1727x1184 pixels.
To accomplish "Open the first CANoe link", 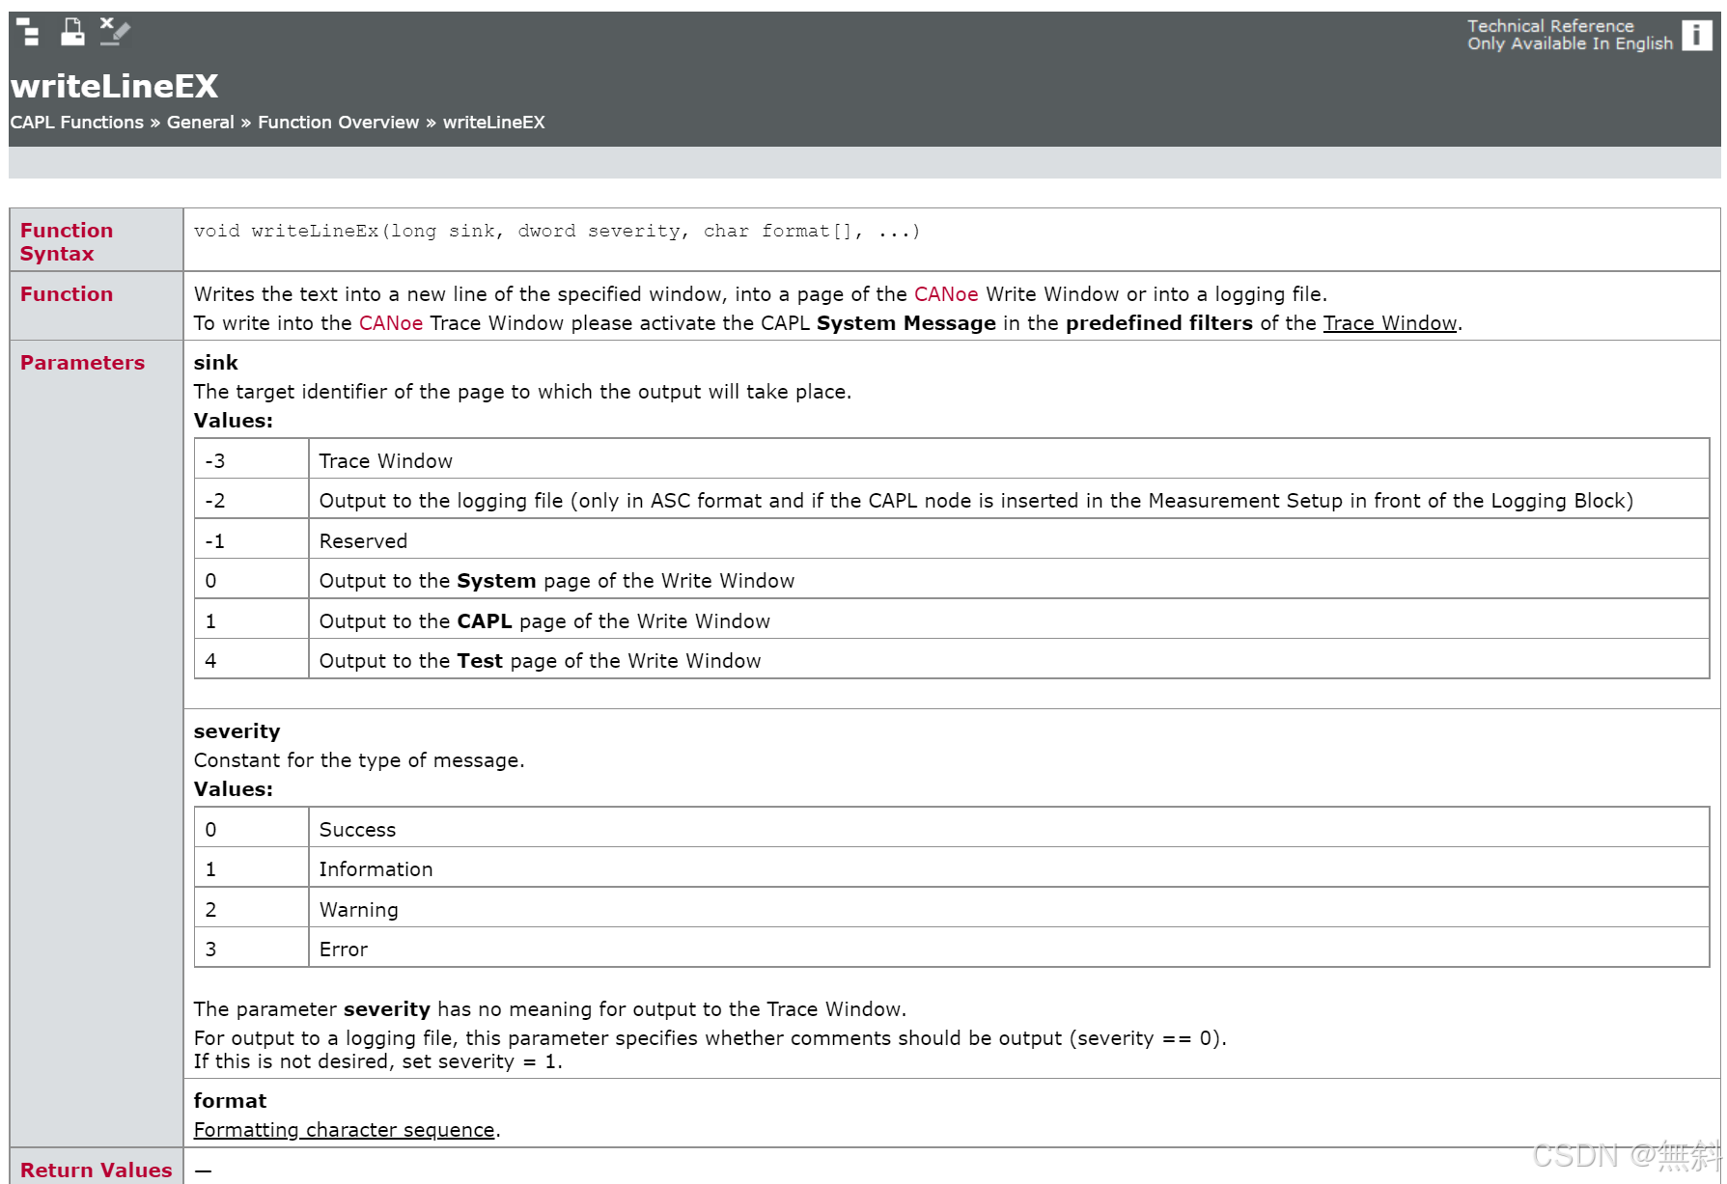I will coord(945,294).
